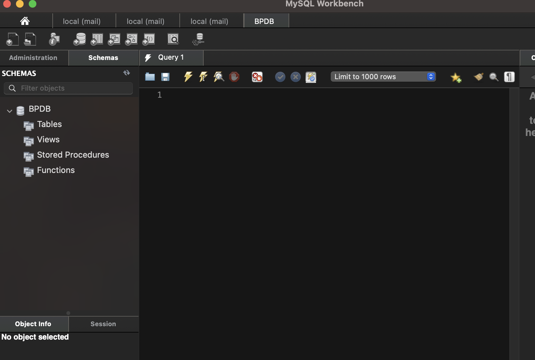
Task: Reconnect to DBMS icon
Action: pyautogui.click(x=198, y=39)
